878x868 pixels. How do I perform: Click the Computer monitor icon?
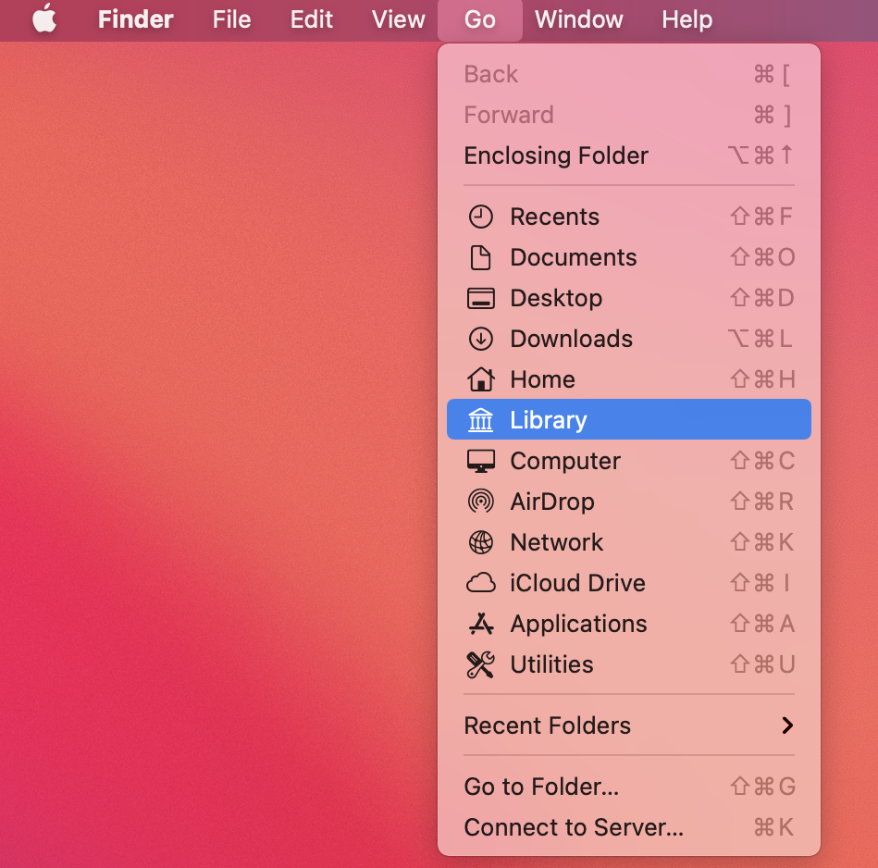(480, 461)
